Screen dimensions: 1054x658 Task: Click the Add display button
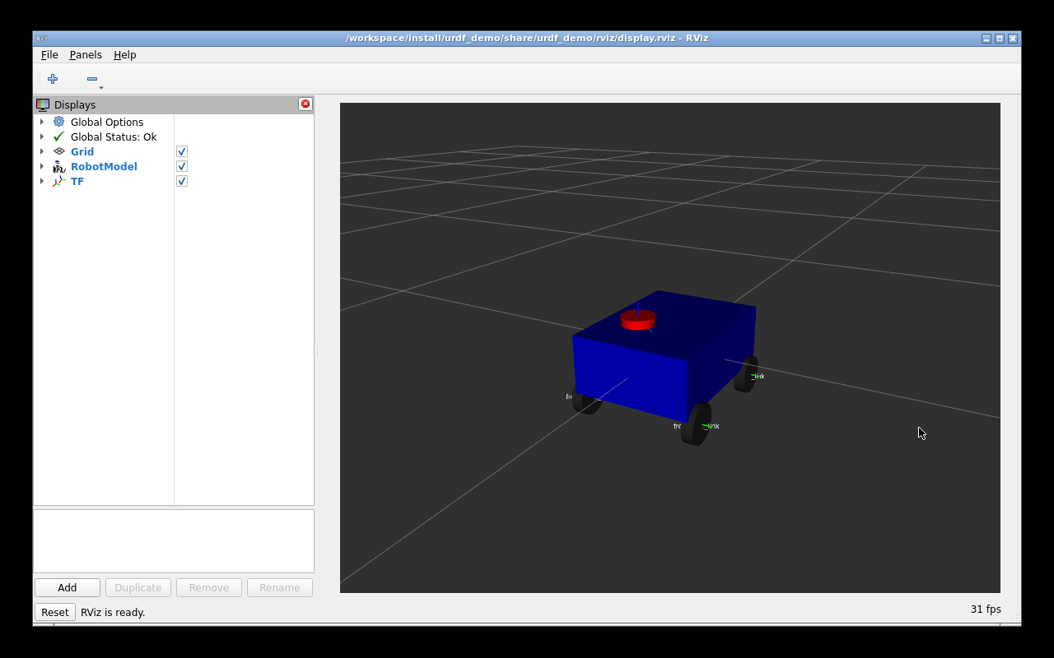pos(68,587)
